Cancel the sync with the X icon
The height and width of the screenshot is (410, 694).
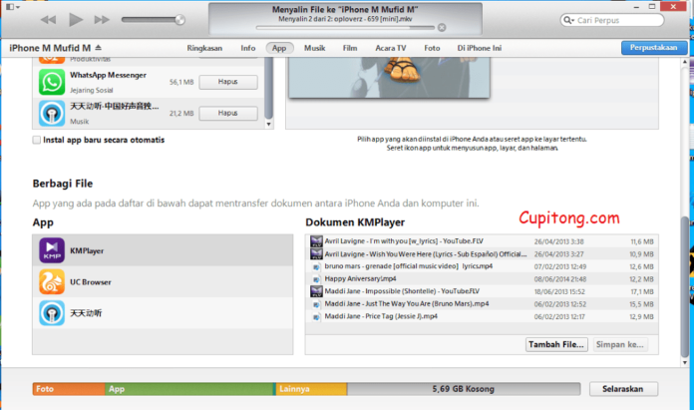(x=442, y=28)
